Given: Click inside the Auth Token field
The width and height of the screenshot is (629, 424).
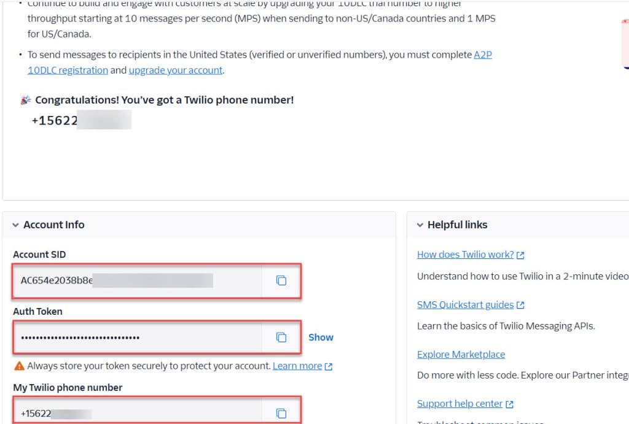Looking at the screenshot, I should (137, 337).
